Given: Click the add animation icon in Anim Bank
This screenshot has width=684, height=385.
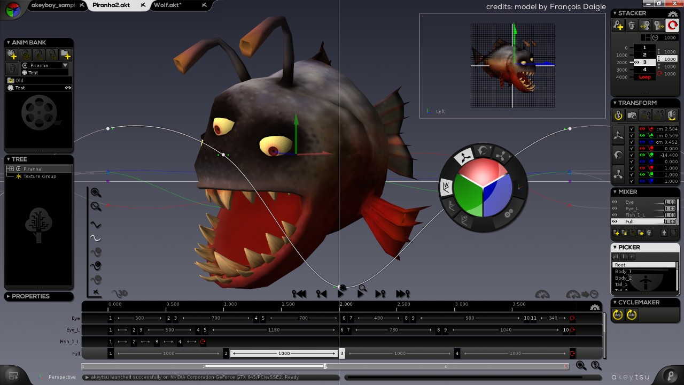Looking at the screenshot, I should 12,55.
